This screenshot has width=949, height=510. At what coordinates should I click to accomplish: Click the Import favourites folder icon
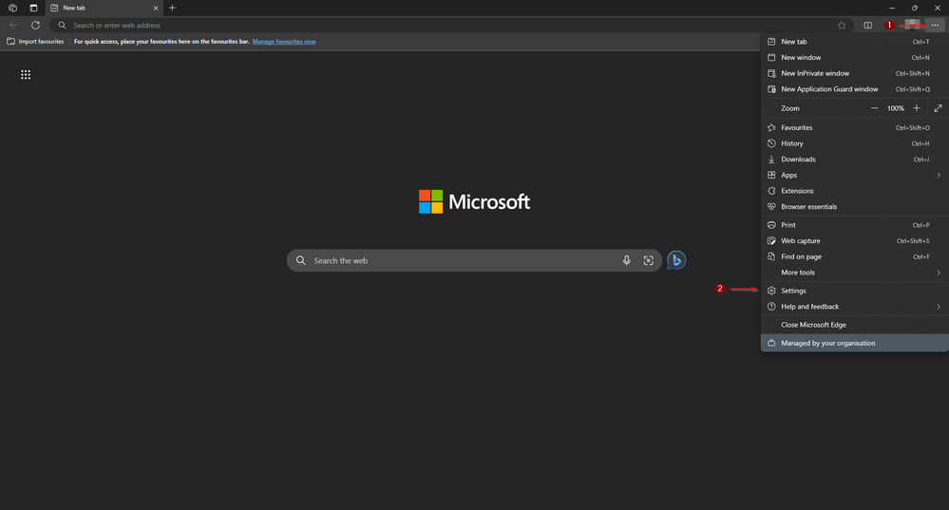tap(10, 41)
